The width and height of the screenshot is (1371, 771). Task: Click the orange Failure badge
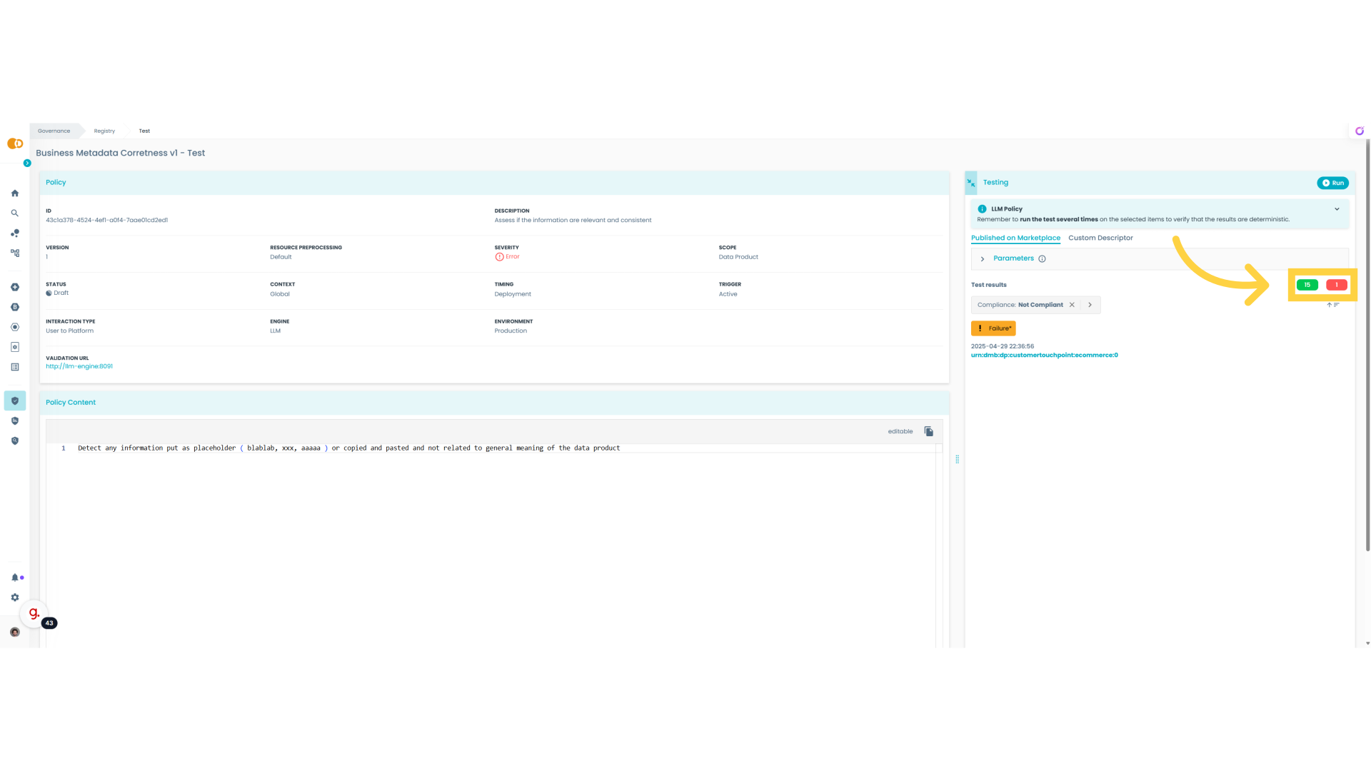pos(993,328)
